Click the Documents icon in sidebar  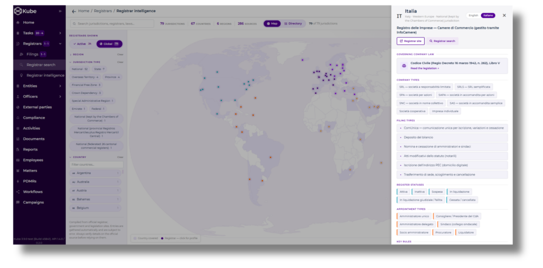tap(18, 139)
